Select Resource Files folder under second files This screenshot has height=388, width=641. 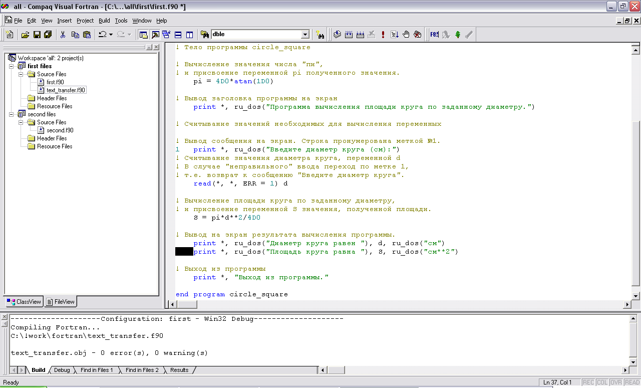(55, 146)
